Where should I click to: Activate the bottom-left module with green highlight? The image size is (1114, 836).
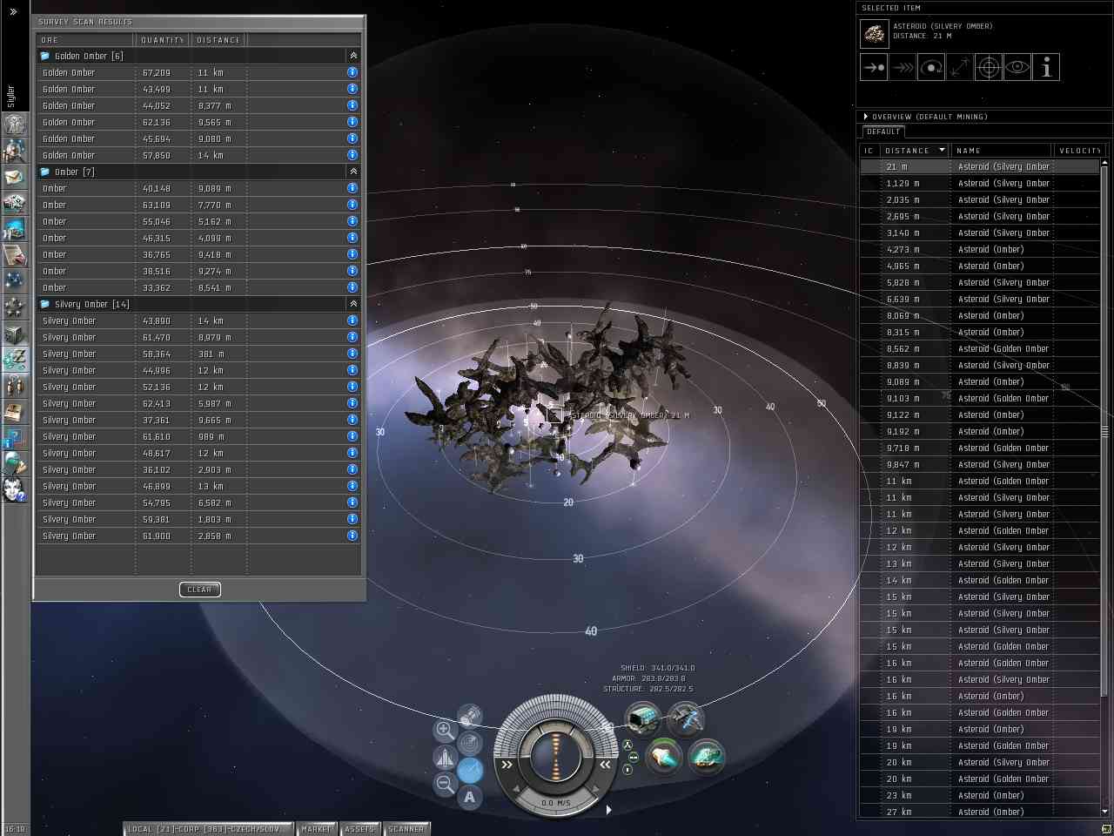click(x=664, y=756)
